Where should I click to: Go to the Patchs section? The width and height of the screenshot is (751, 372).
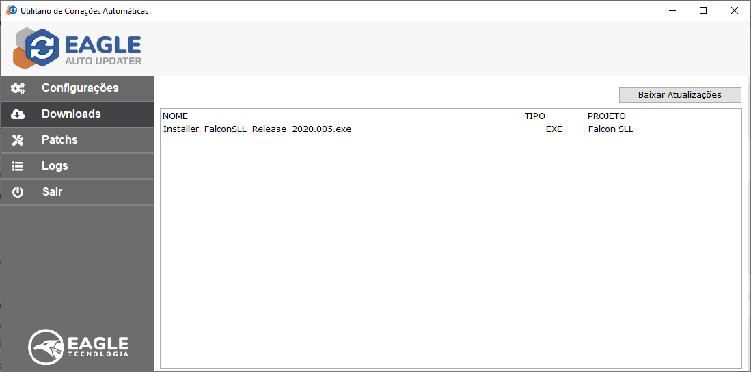point(78,140)
